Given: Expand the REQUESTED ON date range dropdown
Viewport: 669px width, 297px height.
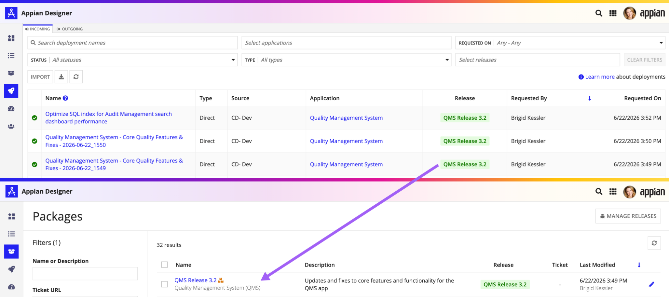Looking at the screenshot, I should (x=560, y=43).
